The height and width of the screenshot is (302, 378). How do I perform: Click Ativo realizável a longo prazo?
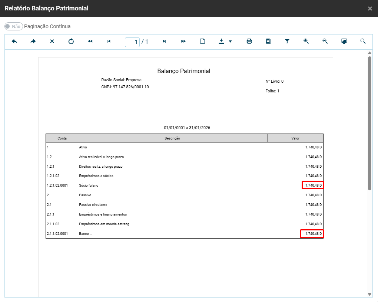pos(102,157)
